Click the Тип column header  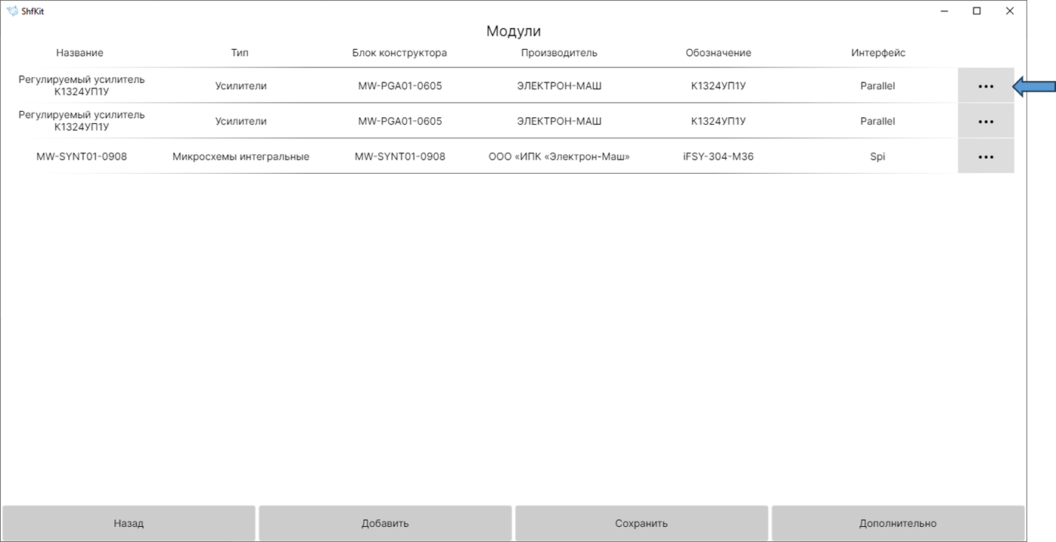pos(240,53)
